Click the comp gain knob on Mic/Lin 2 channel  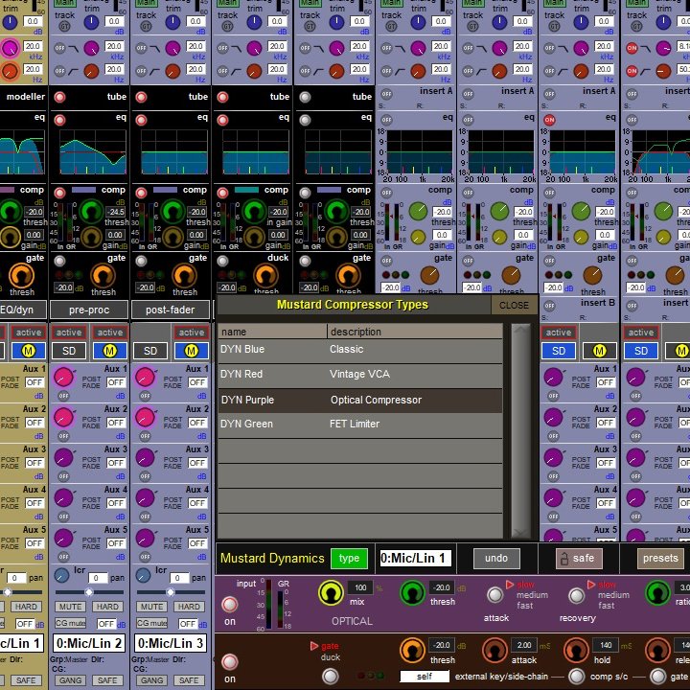pos(92,238)
